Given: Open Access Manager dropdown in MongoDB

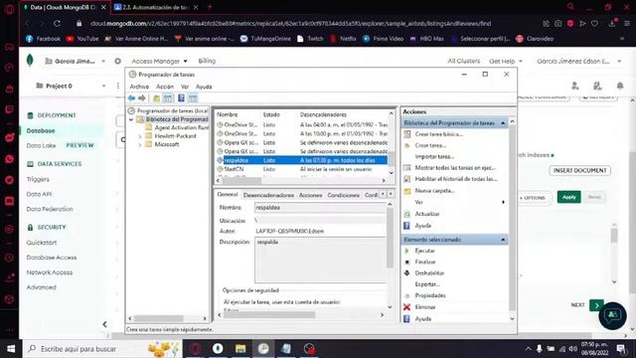Looking at the screenshot, I should [159, 62].
